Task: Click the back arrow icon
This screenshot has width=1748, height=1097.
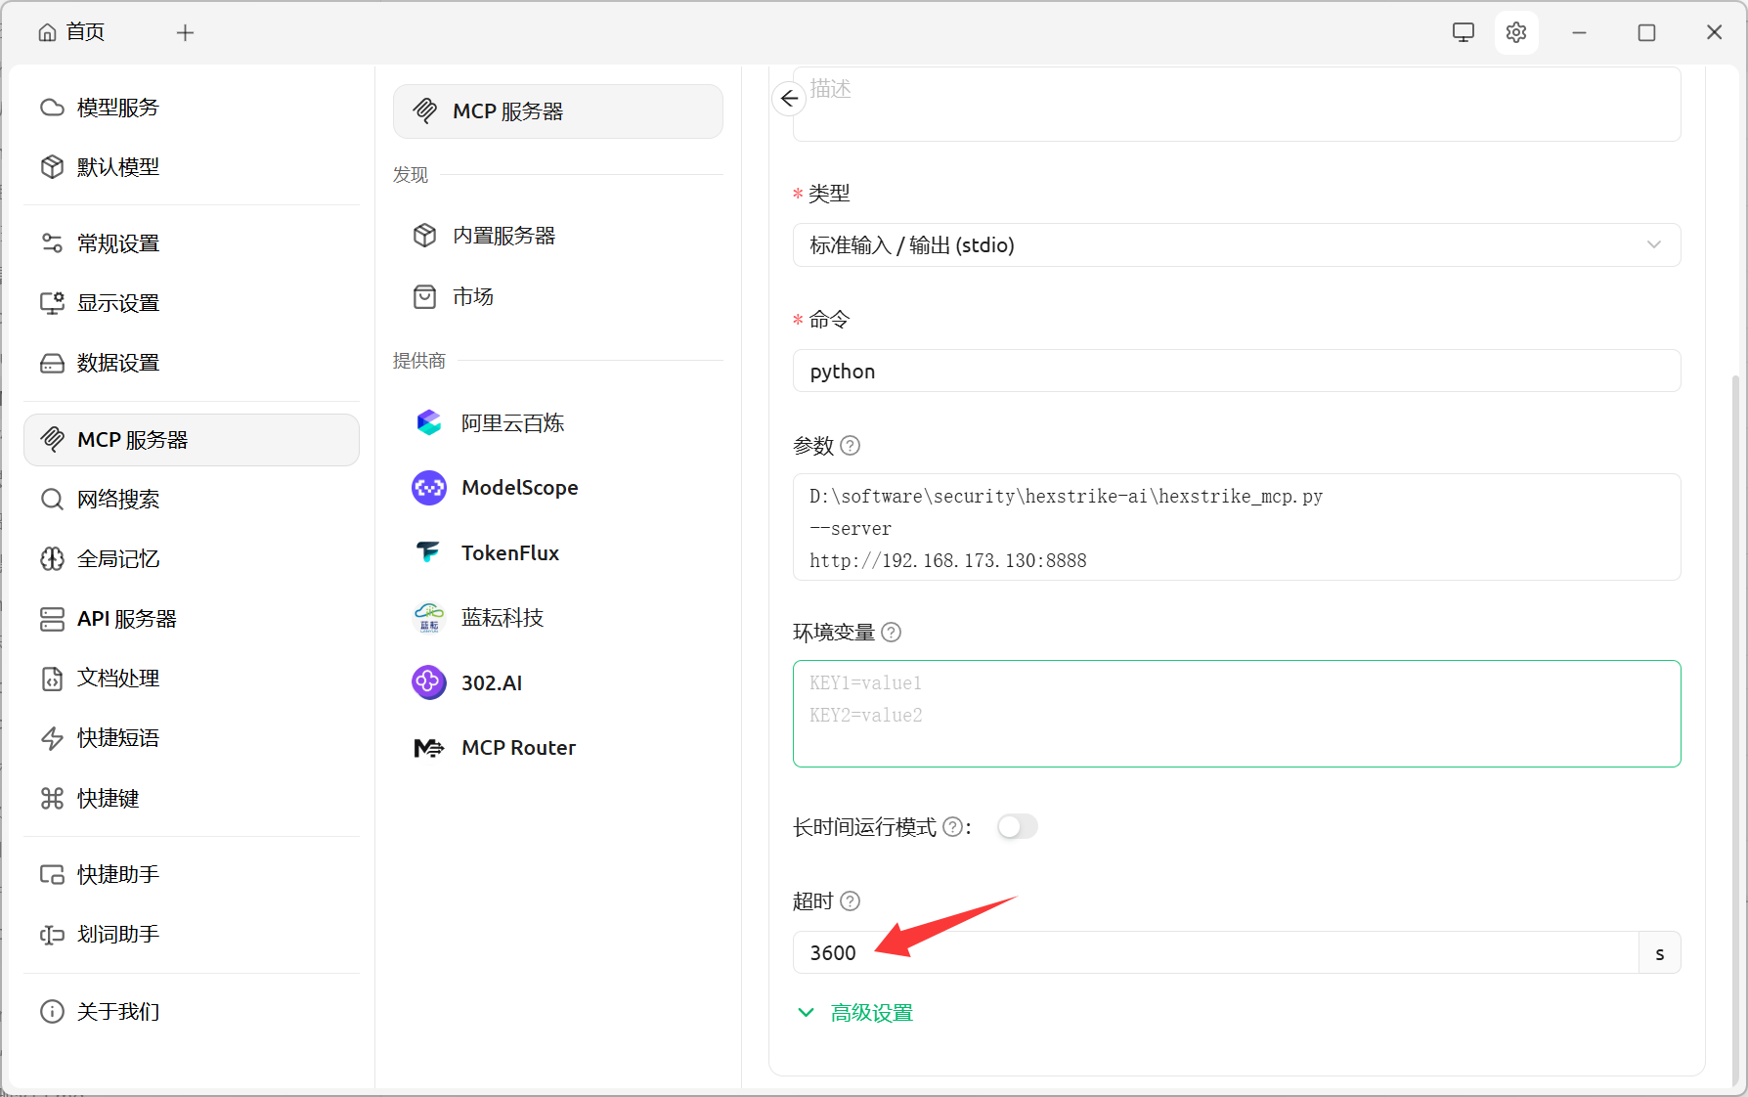Action: tap(789, 99)
